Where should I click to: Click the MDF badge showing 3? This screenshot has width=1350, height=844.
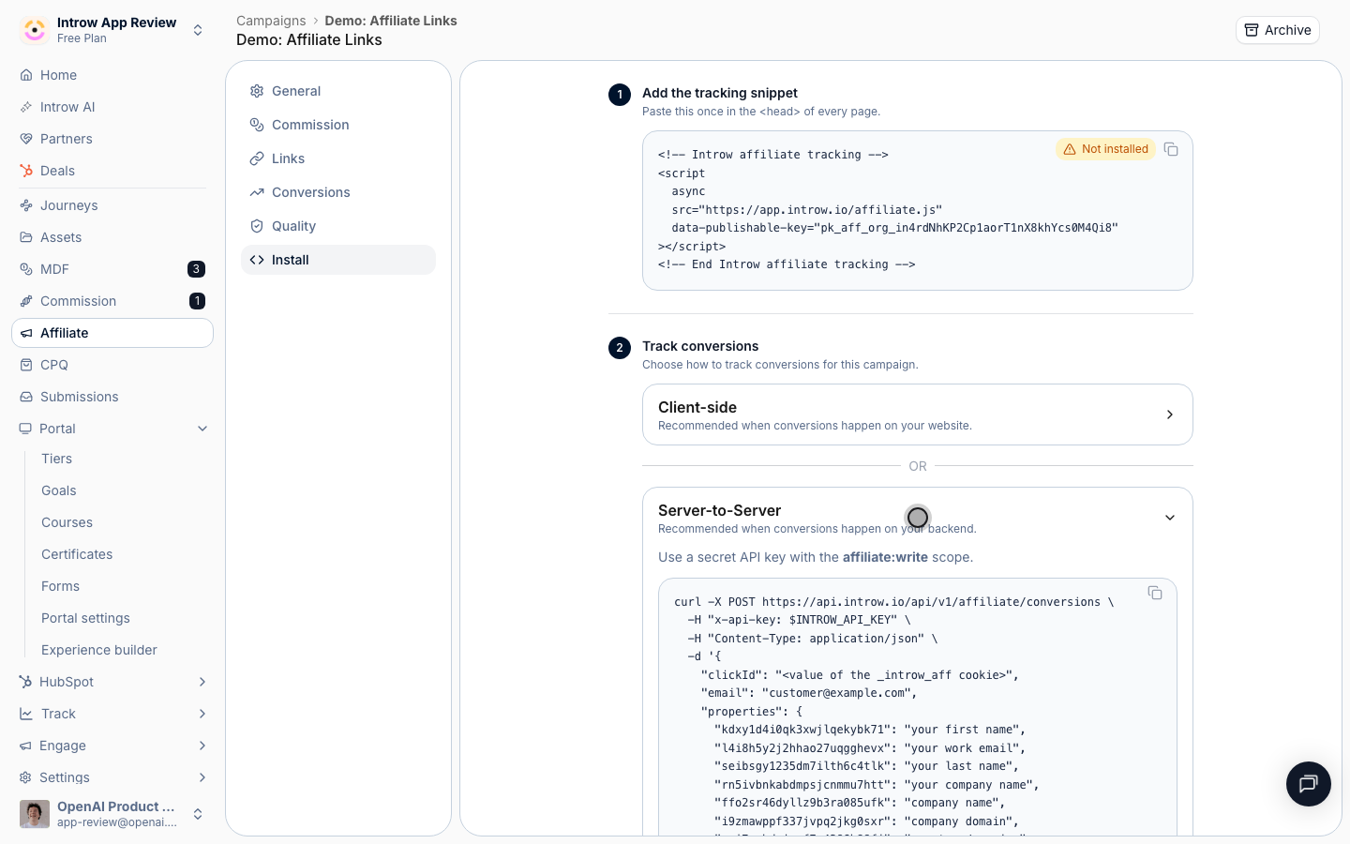pyautogui.click(x=196, y=269)
